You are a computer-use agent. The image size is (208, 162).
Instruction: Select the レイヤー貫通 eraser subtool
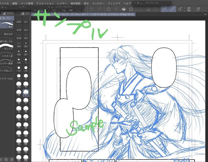tap(7, 61)
